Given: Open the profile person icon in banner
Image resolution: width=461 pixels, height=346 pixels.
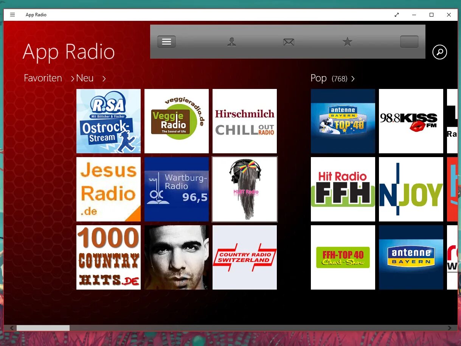Looking at the screenshot, I should pyautogui.click(x=232, y=42).
